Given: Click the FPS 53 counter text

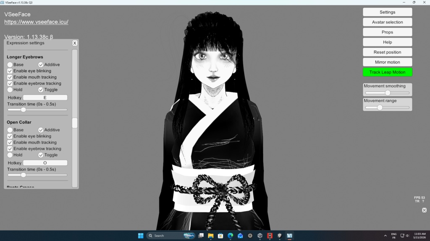Looking at the screenshot, I should coord(420,197).
